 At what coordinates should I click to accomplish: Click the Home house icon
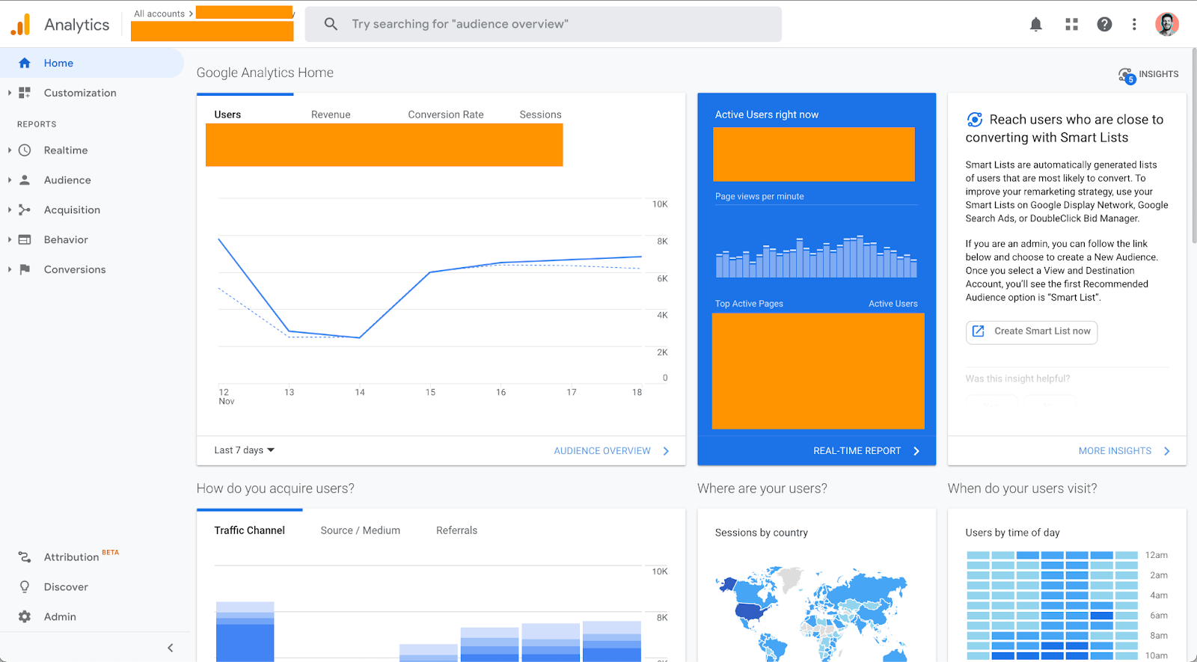[25, 63]
